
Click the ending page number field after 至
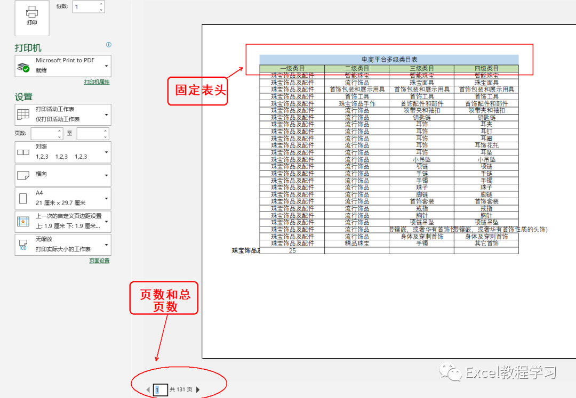click(x=90, y=134)
